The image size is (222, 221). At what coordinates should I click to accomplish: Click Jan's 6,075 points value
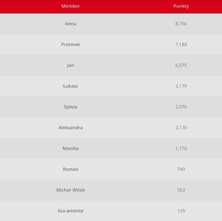[181, 65]
